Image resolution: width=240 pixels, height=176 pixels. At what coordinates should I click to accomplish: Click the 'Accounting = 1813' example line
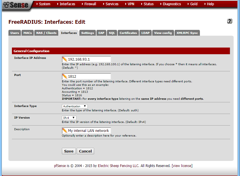[x=75, y=92]
